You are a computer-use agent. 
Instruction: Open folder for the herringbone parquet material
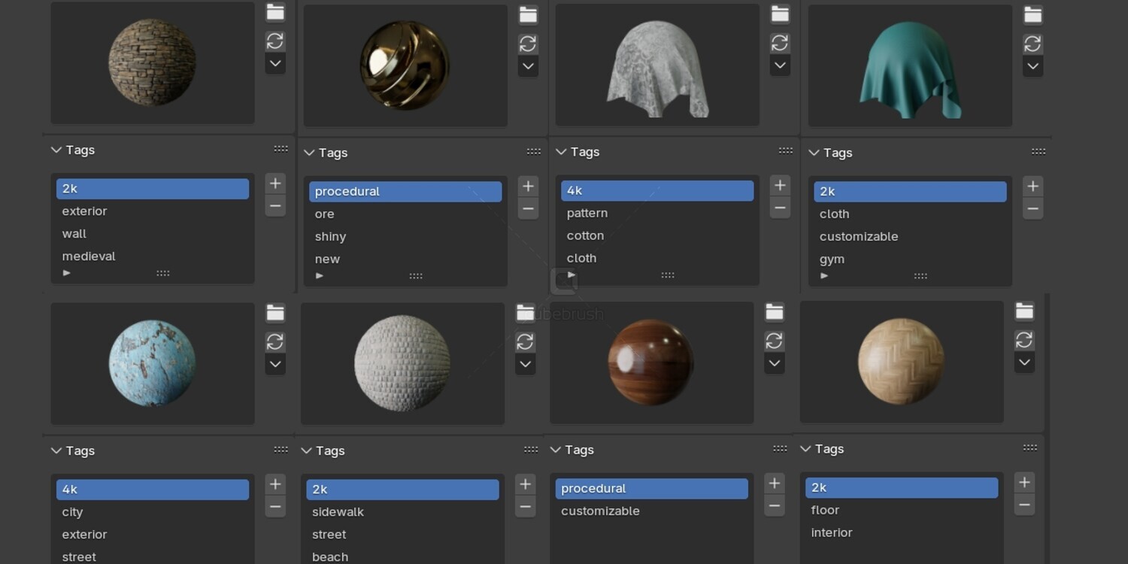[x=1023, y=311]
